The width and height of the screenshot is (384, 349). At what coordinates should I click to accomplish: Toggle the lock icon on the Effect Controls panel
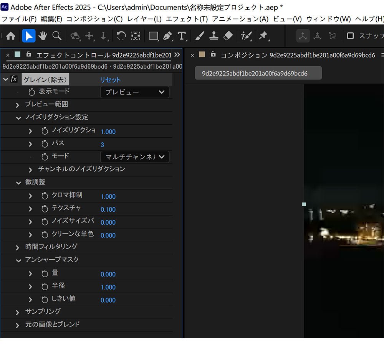click(x=29, y=54)
